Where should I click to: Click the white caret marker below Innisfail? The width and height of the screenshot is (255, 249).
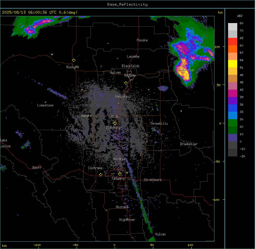click(118, 103)
